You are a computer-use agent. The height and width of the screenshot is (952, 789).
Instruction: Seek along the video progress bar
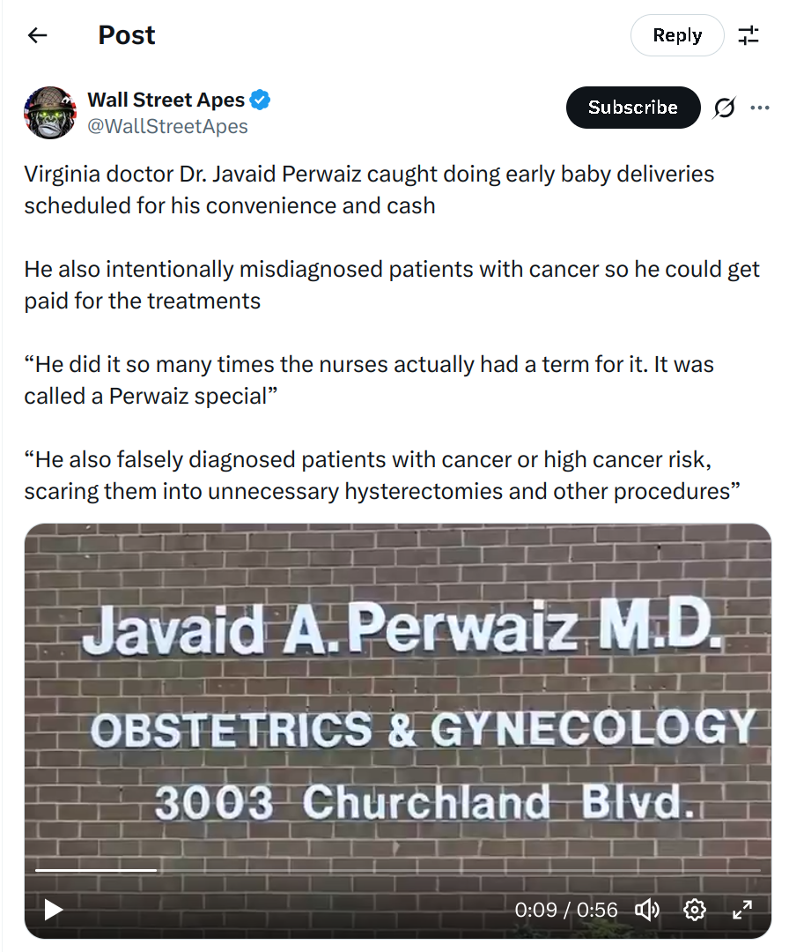[x=398, y=870]
